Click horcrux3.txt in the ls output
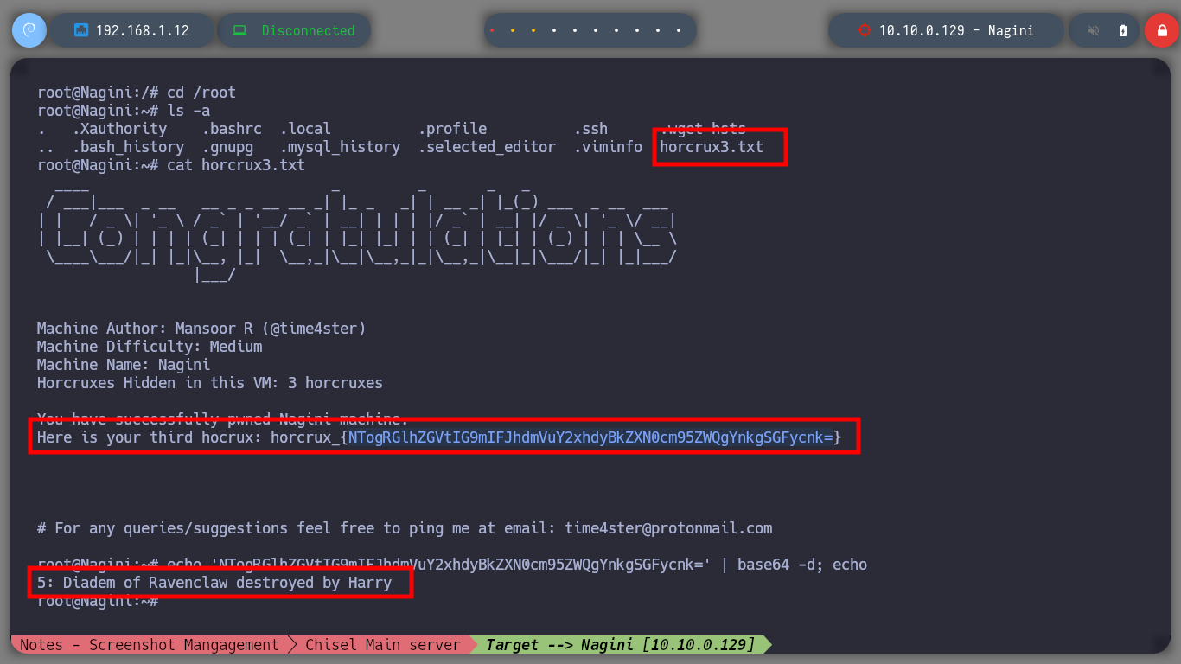This screenshot has height=664, width=1181. coord(711,147)
